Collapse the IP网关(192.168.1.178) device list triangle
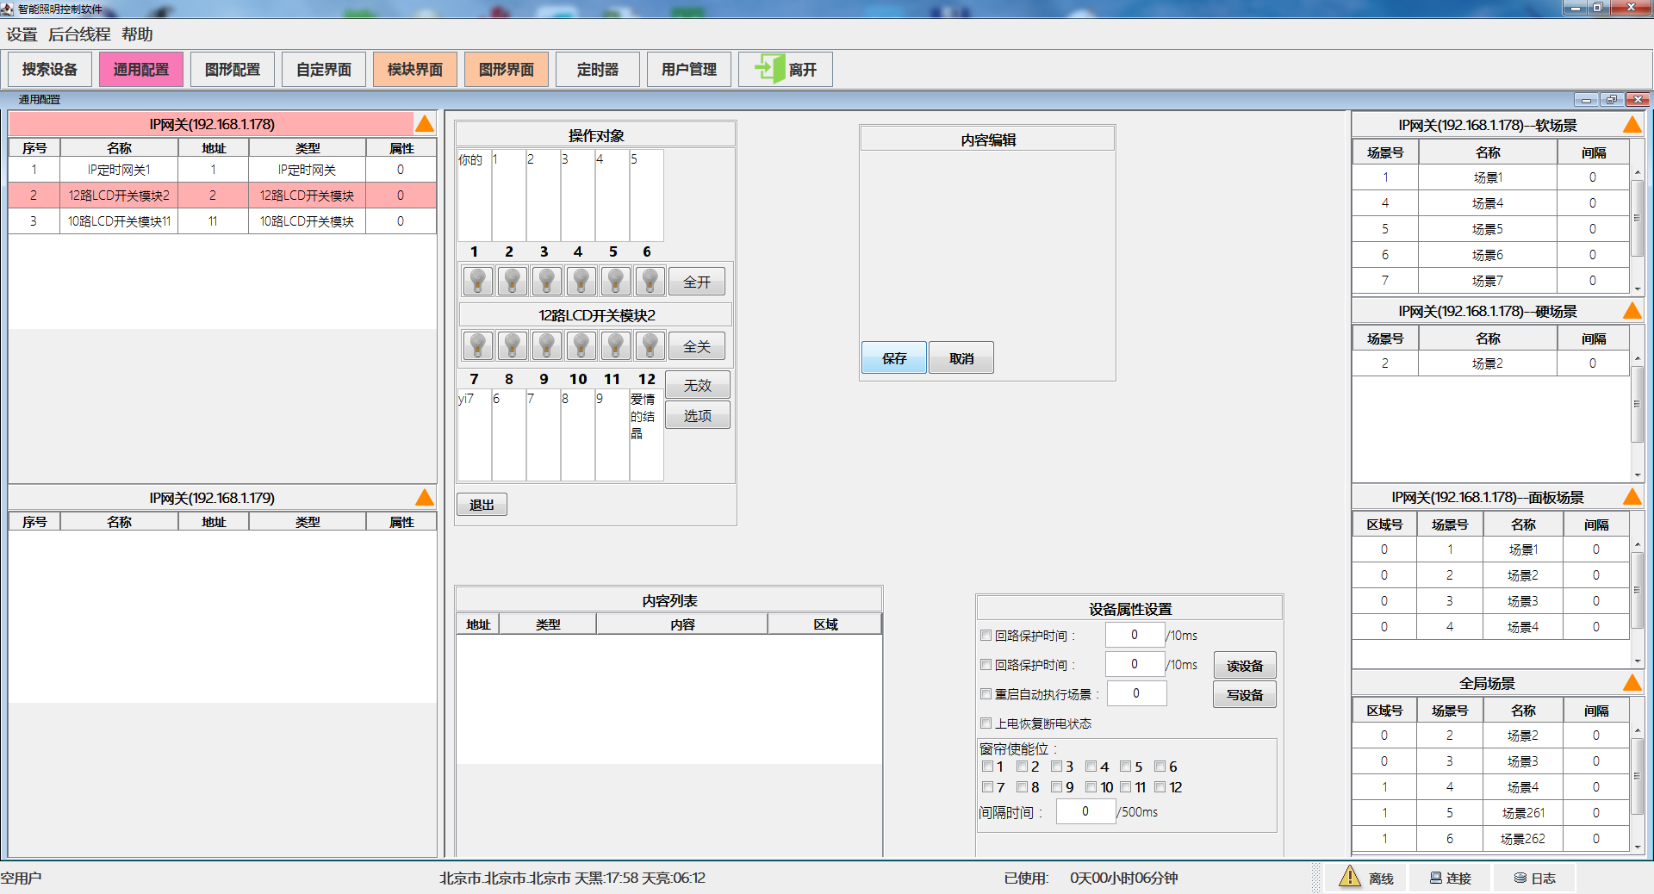The height and width of the screenshot is (894, 1654). click(x=425, y=124)
